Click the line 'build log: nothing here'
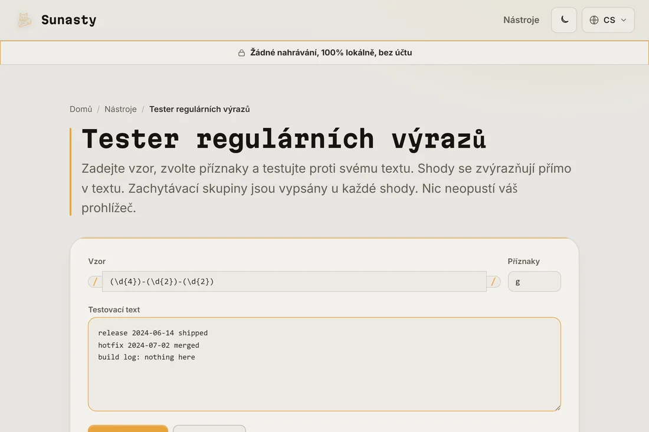The height and width of the screenshot is (432, 649). click(146, 357)
